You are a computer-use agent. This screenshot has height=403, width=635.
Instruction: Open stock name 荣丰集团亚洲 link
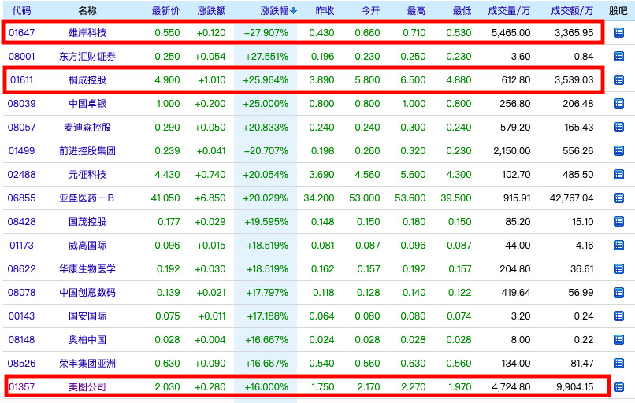[87, 363]
